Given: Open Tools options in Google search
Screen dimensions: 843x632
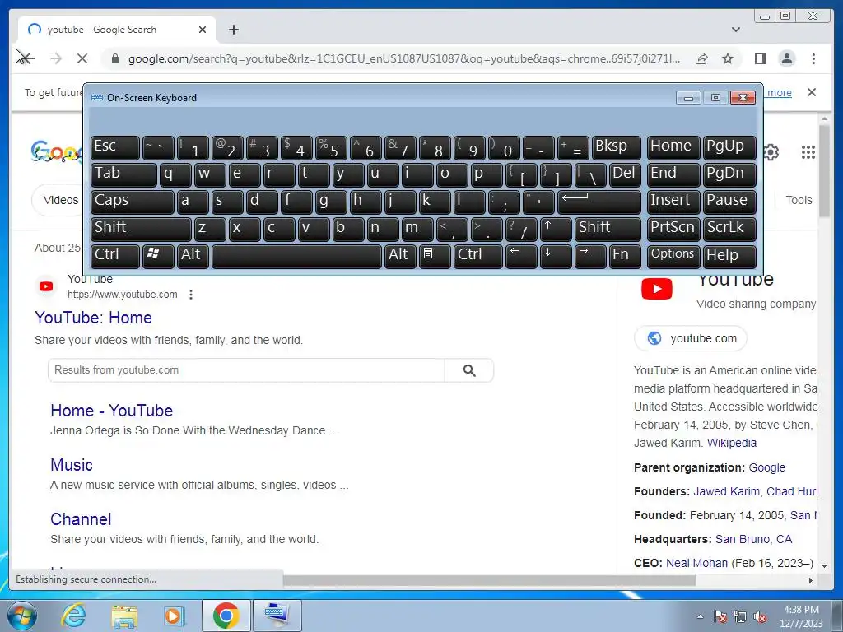Looking at the screenshot, I should pyautogui.click(x=799, y=200).
